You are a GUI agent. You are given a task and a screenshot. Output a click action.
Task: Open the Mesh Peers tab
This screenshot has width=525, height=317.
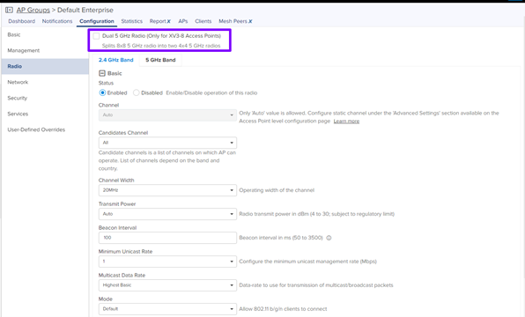click(x=235, y=21)
